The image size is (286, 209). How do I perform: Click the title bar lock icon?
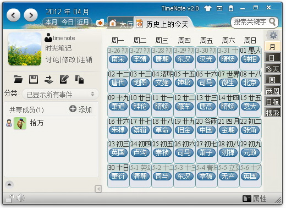pyautogui.click(x=231, y=8)
